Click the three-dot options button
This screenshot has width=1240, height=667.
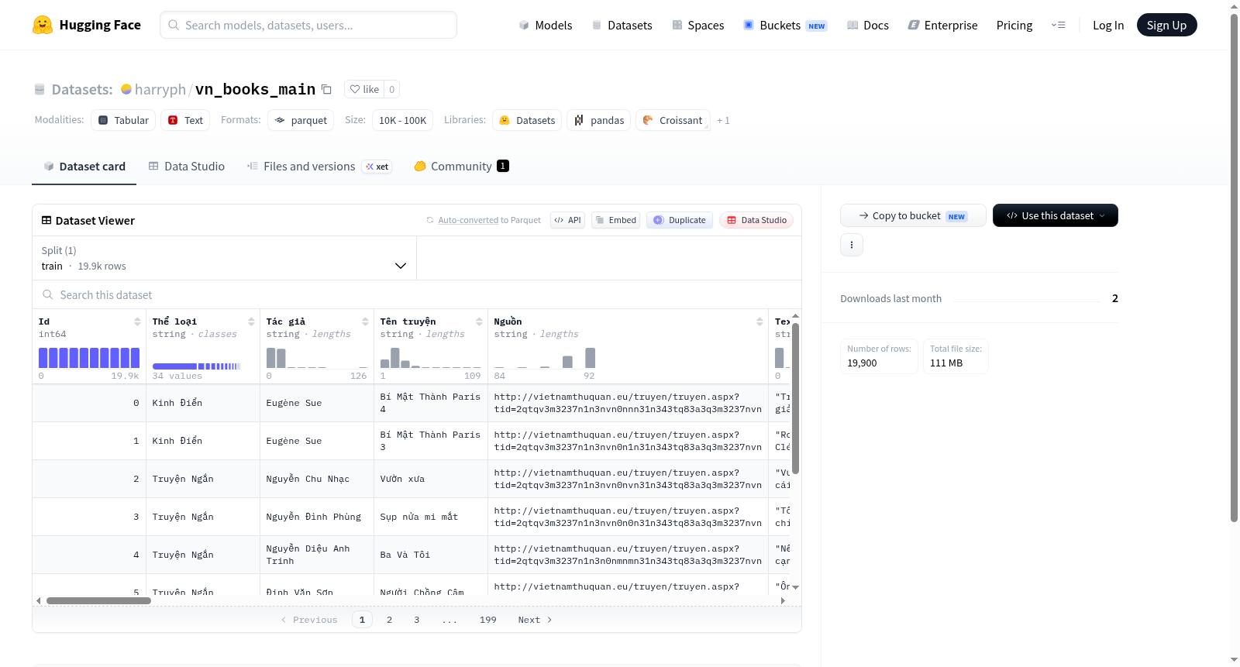[852, 245]
